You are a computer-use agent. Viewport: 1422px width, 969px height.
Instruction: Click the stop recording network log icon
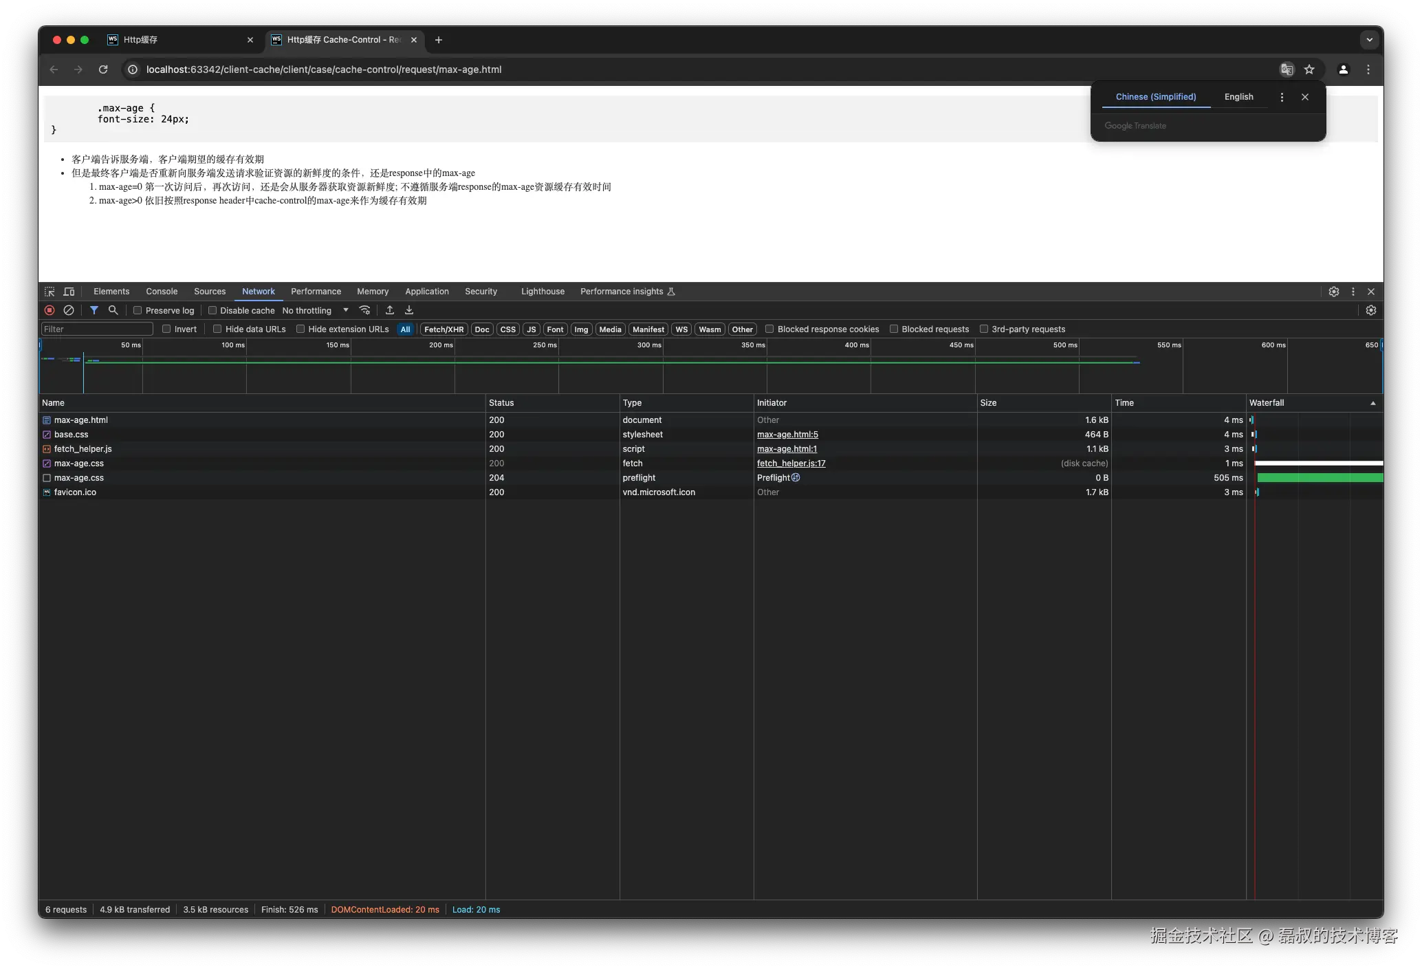click(x=50, y=310)
